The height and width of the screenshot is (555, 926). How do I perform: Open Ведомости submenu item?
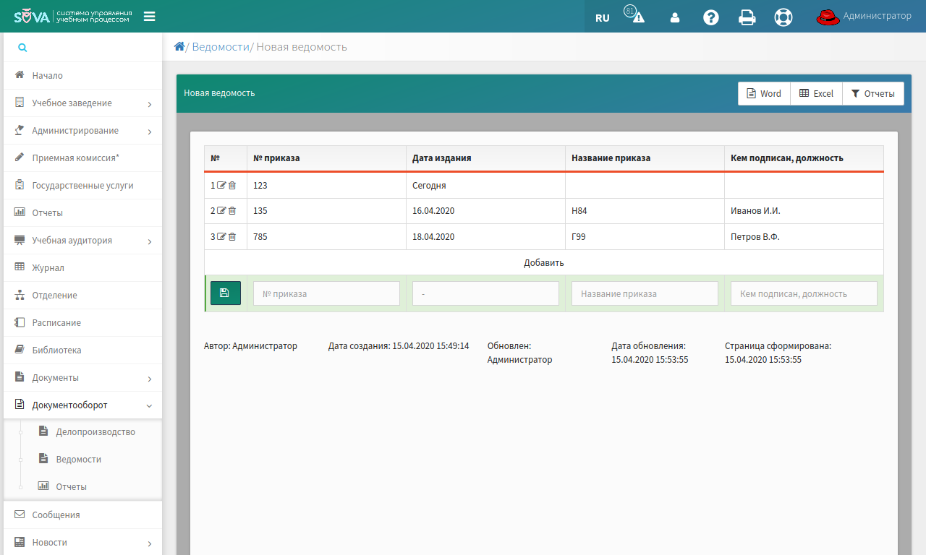coord(78,460)
